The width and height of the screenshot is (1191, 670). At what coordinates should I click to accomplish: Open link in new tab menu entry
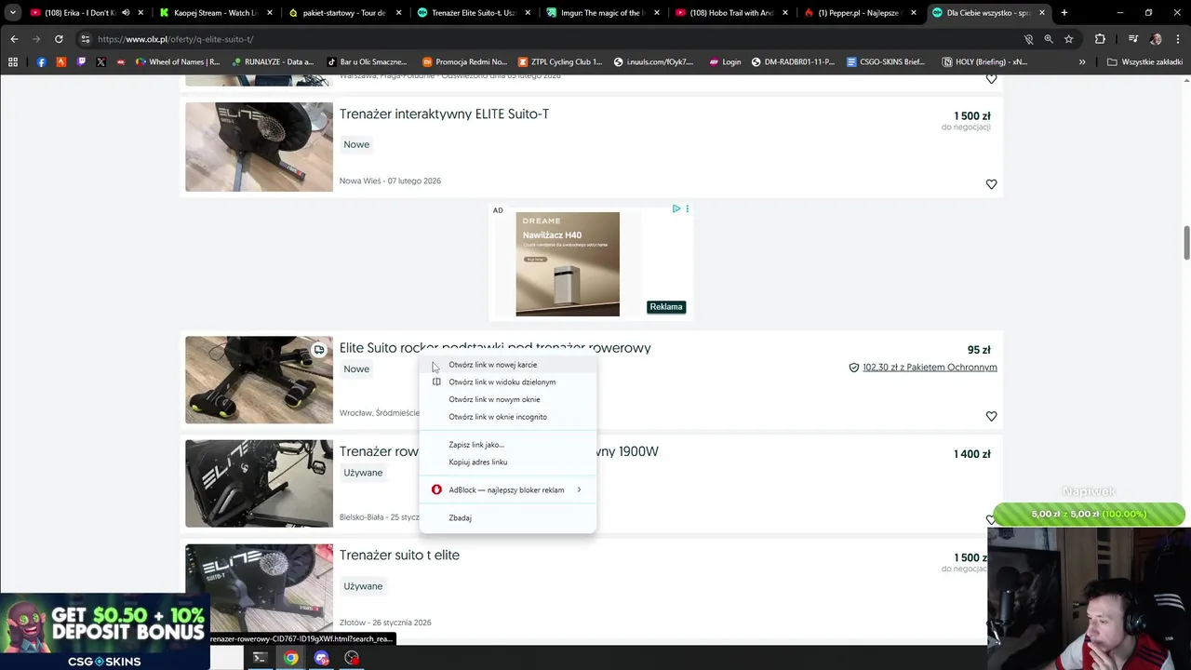coord(508,365)
